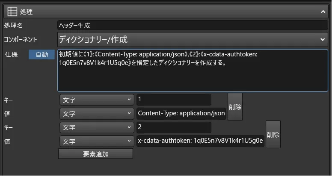Click the key input field containing 2

point(174,127)
